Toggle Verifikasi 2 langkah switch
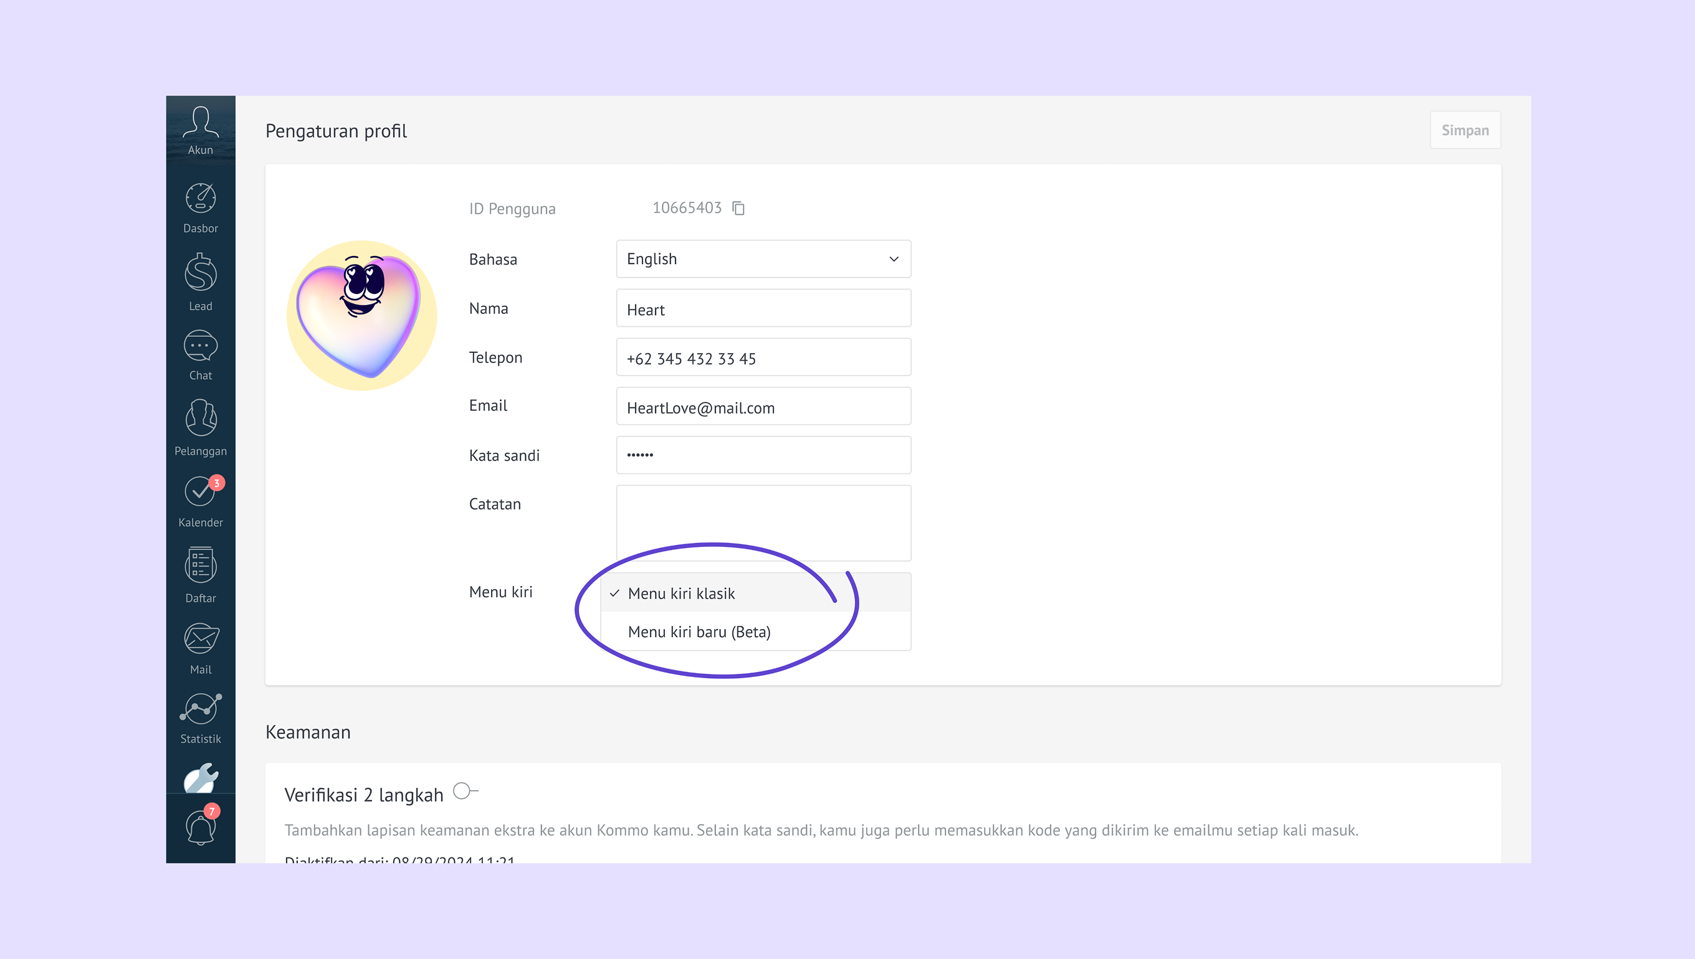The width and height of the screenshot is (1695, 959). (x=466, y=790)
